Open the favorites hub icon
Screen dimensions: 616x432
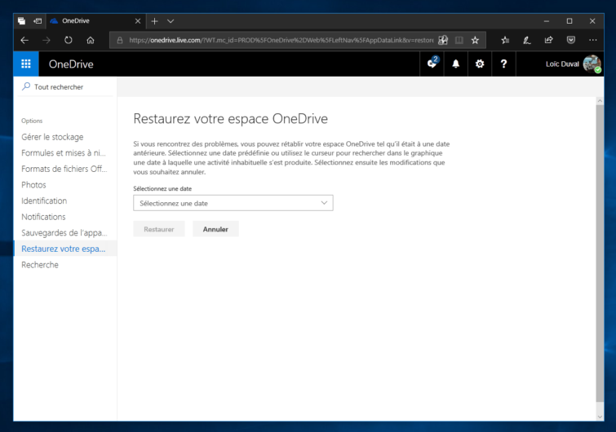505,40
